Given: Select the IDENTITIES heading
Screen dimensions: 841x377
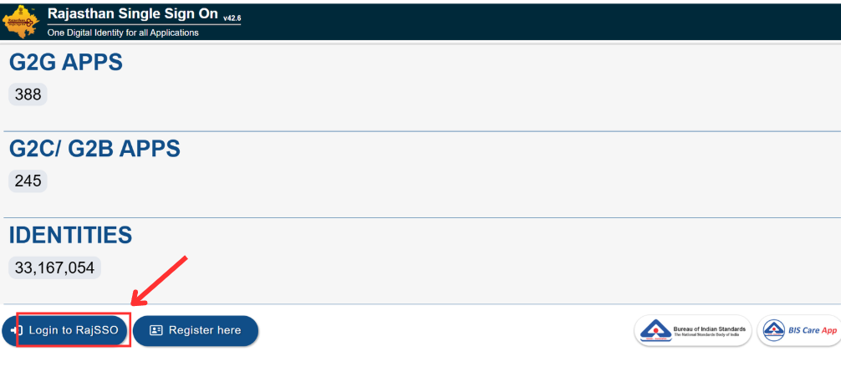Looking at the screenshot, I should (70, 235).
